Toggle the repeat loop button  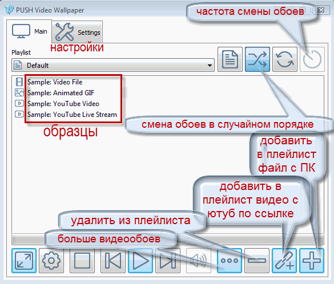(285, 59)
